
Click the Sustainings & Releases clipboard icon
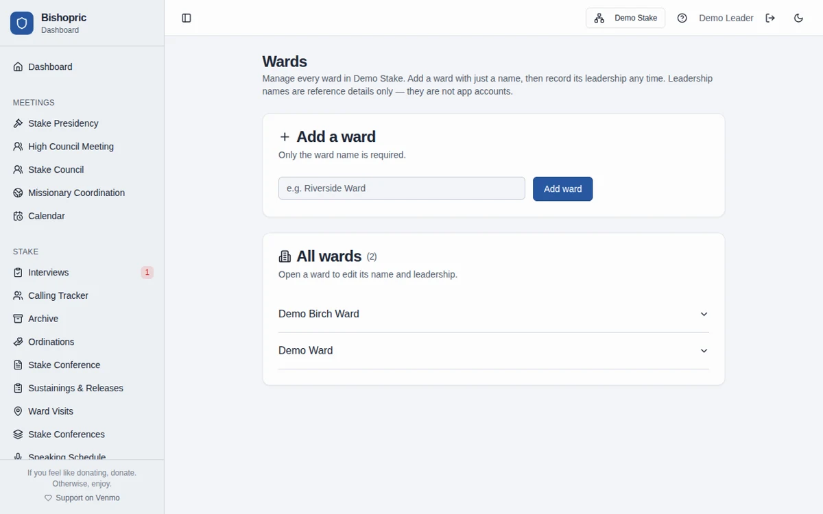tap(19, 388)
